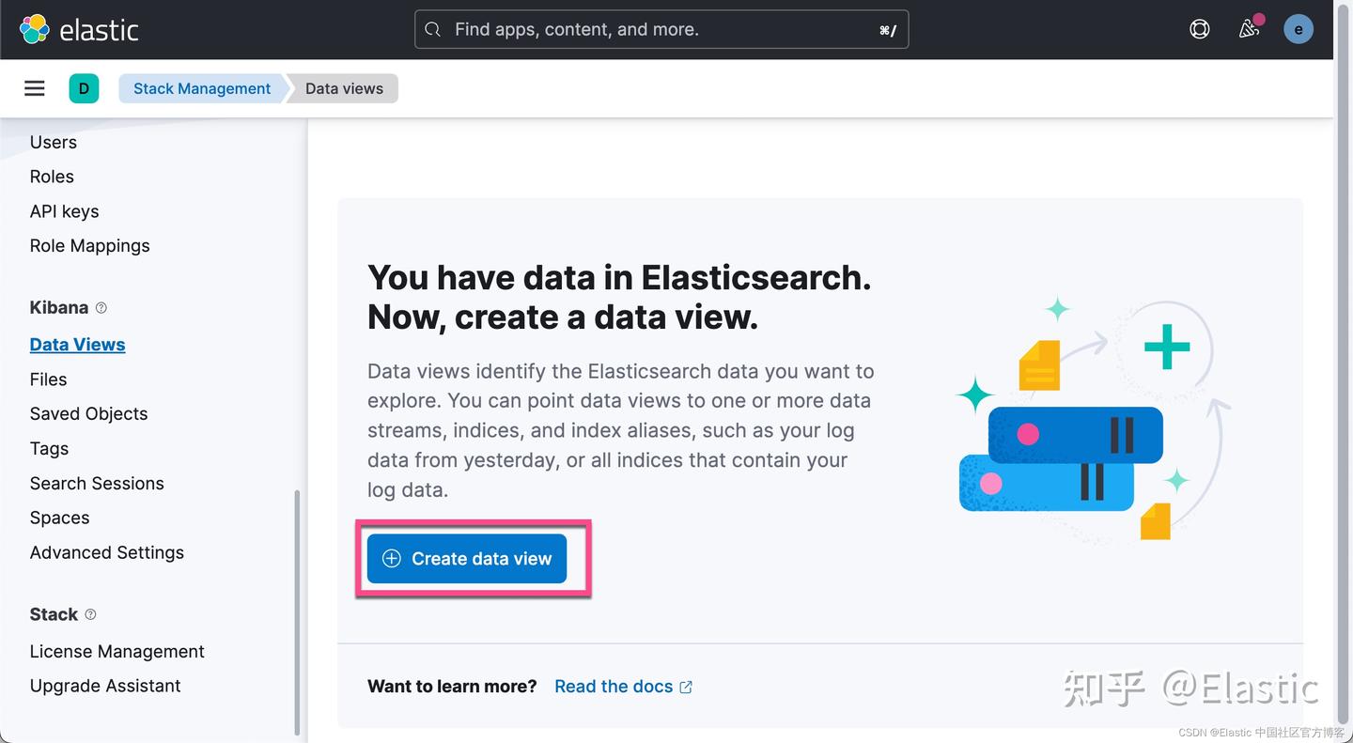Click inside the Find apps search field
The height and width of the screenshot is (743, 1353).
click(658, 29)
